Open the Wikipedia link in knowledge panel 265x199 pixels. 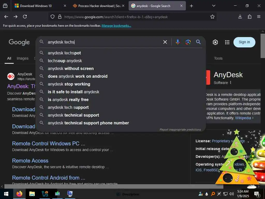point(243,118)
